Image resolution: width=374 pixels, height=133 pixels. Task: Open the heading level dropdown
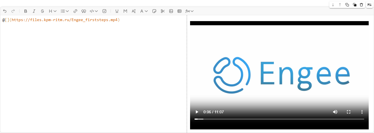(52, 11)
